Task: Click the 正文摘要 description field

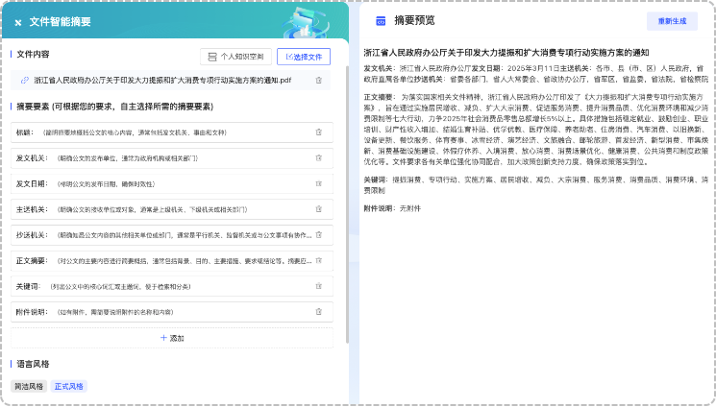Action: 183,260
